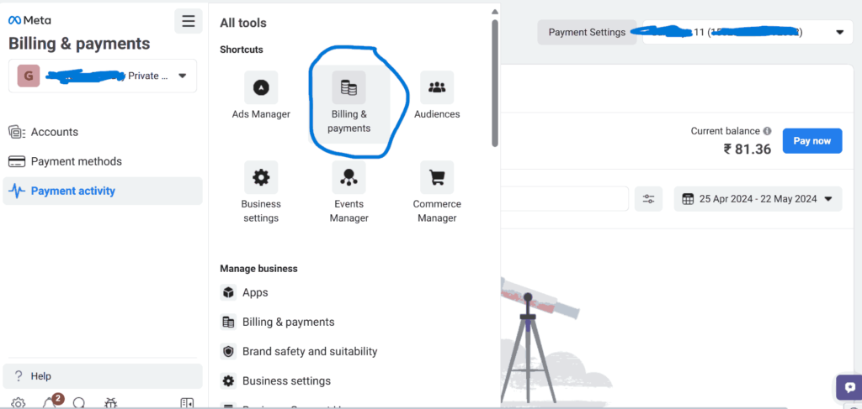
Task: Click the bug report icon in bottom bar
Action: click(x=110, y=403)
